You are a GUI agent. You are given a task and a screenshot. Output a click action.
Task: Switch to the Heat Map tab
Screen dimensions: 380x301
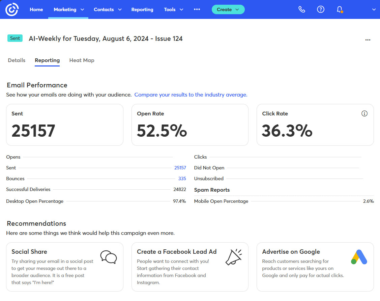pyautogui.click(x=82, y=60)
